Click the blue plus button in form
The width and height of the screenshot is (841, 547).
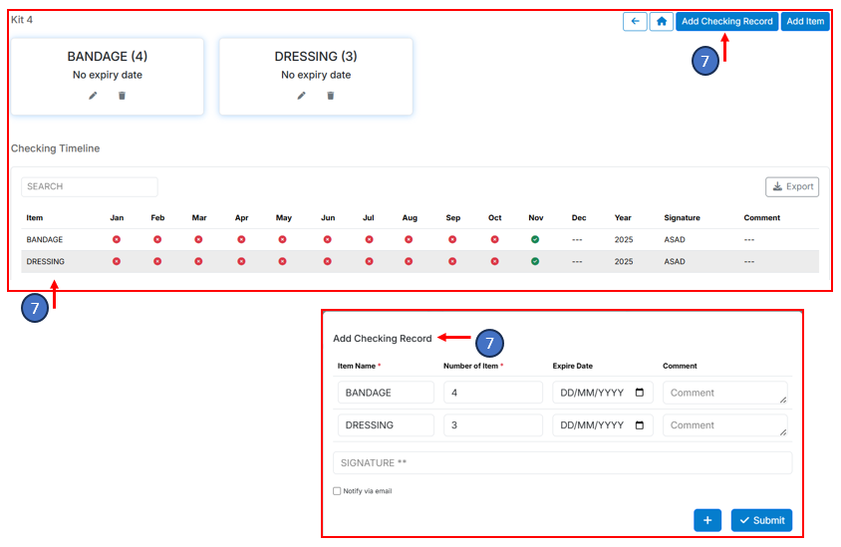click(x=707, y=520)
